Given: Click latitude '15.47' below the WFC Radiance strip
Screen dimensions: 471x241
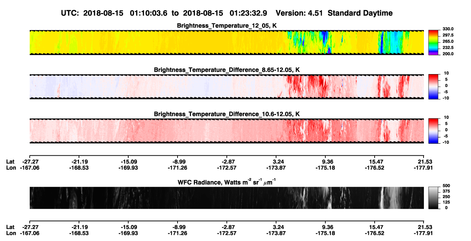Looking at the screenshot, I should [376, 227].
